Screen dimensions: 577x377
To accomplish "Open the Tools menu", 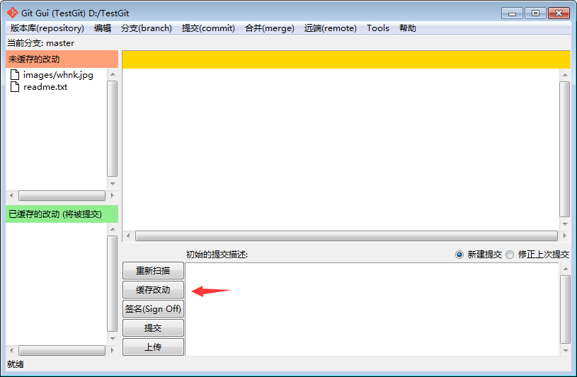I will pos(378,28).
